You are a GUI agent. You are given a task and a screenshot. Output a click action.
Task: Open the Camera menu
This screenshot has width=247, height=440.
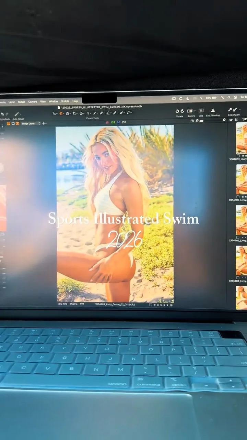[33, 102]
